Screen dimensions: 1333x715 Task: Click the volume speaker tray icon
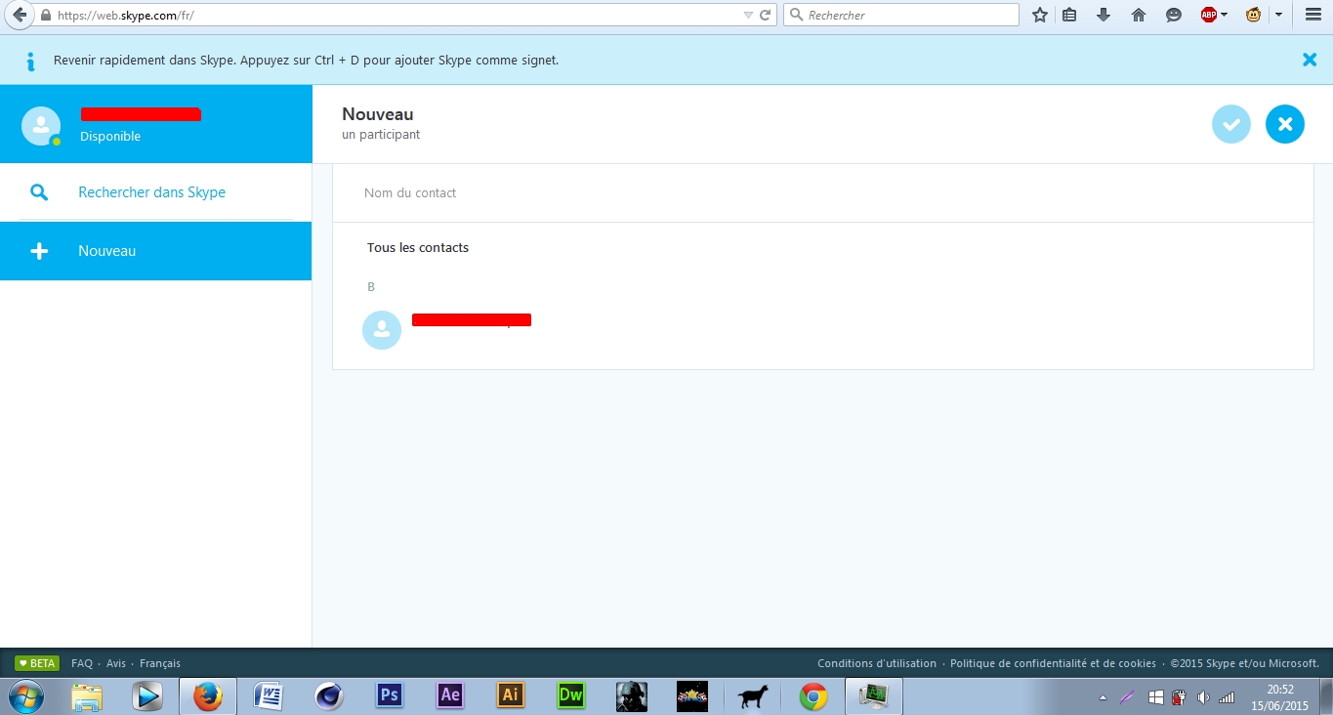[x=1202, y=697]
